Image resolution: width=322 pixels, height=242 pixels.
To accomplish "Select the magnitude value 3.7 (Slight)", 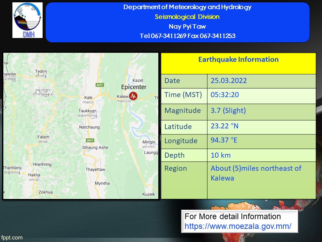I will [x=228, y=111].
